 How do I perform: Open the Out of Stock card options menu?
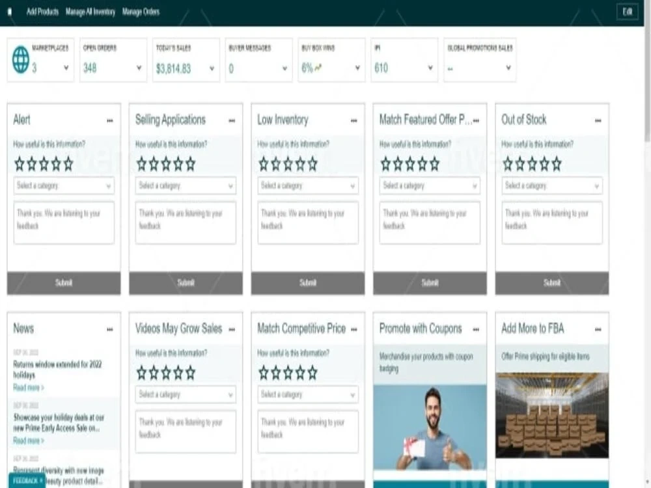point(598,121)
